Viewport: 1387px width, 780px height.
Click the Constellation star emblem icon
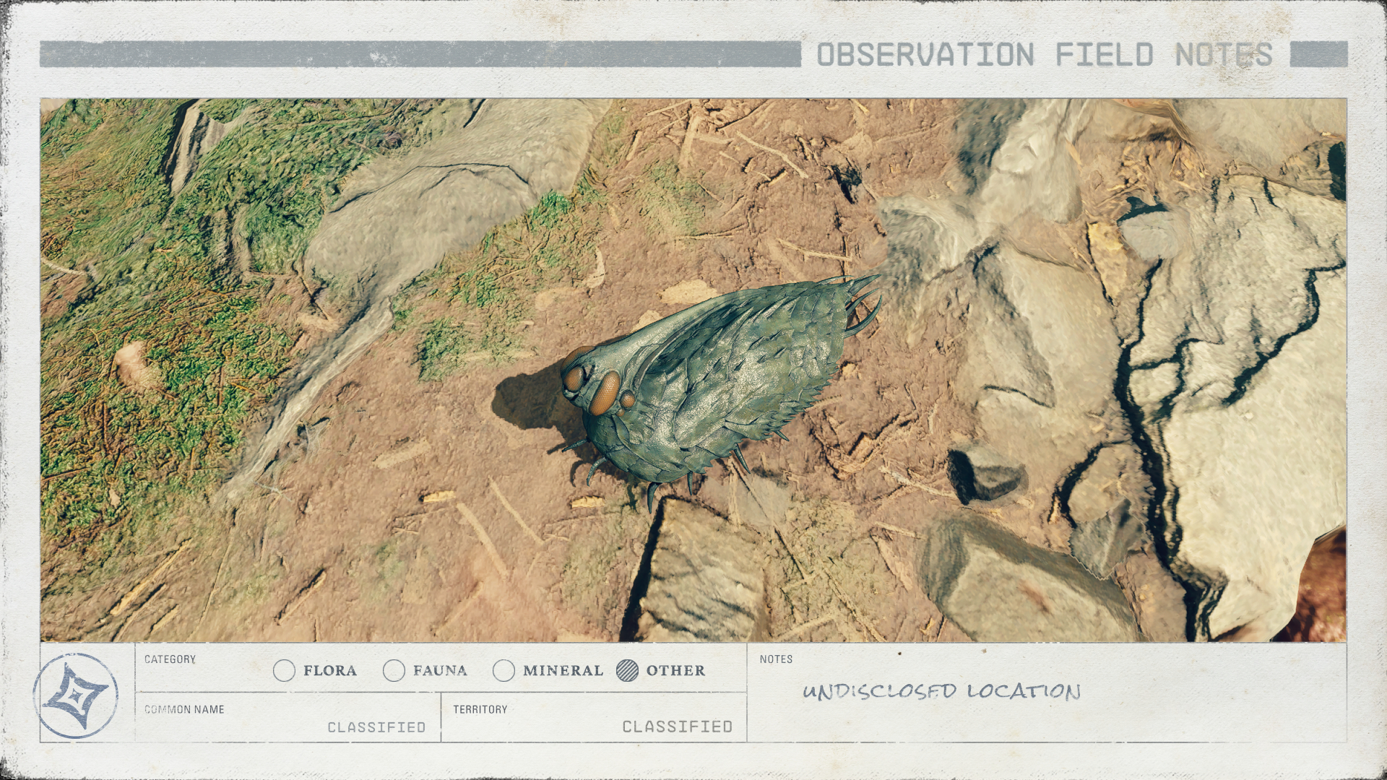tap(76, 695)
